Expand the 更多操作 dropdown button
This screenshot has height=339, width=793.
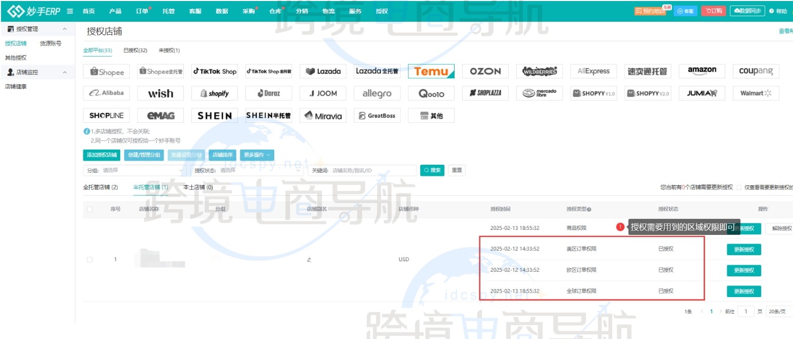click(257, 155)
